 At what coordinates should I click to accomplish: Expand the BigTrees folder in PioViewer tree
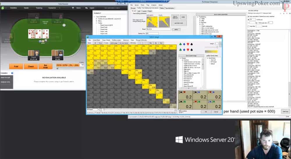click(200, 22)
